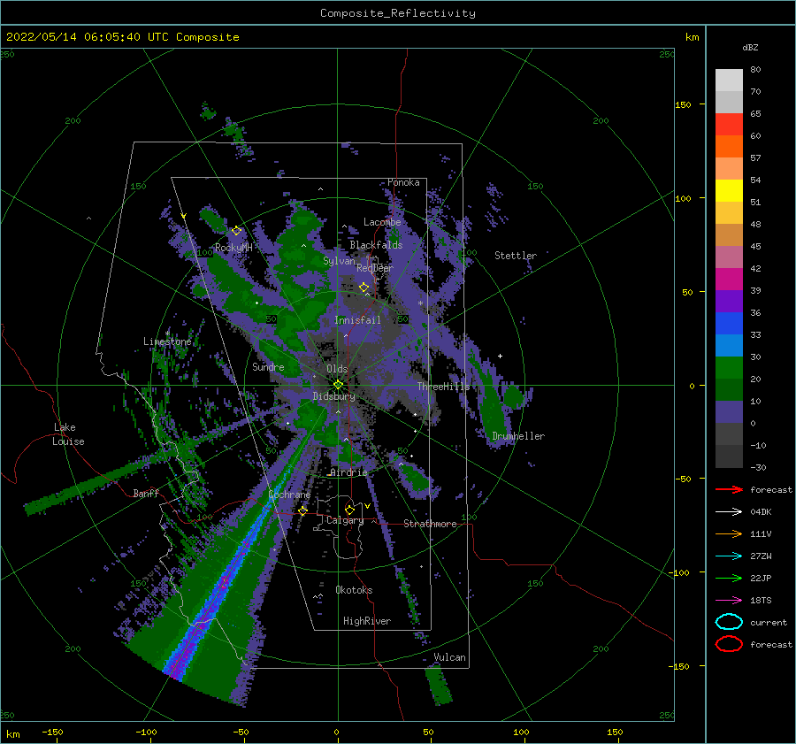Click the Lacombe city label
The width and height of the screenshot is (796, 744).
(382, 222)
